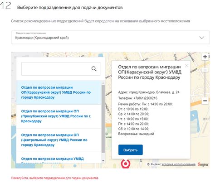The width and height of the screenshot is (215, 183).
Task: Zoom out the map with minus button
Action: coord(205,101)
